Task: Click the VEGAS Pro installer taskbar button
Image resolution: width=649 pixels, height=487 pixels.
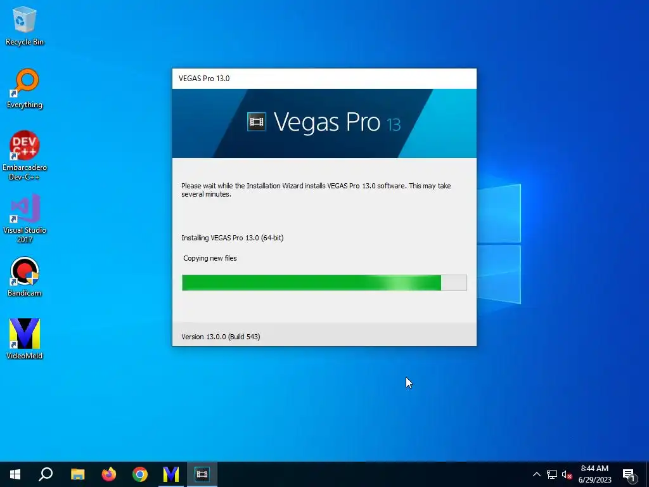Action: tap(202, 474)
